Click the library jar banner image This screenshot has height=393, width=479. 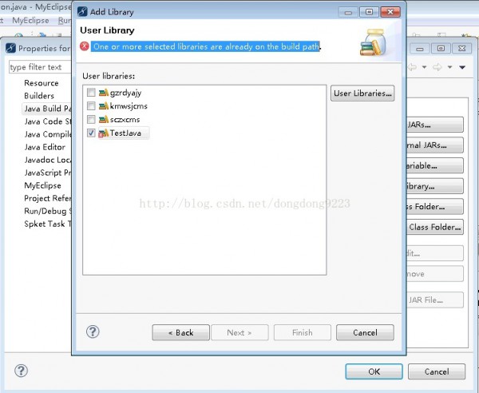(373, 42)
